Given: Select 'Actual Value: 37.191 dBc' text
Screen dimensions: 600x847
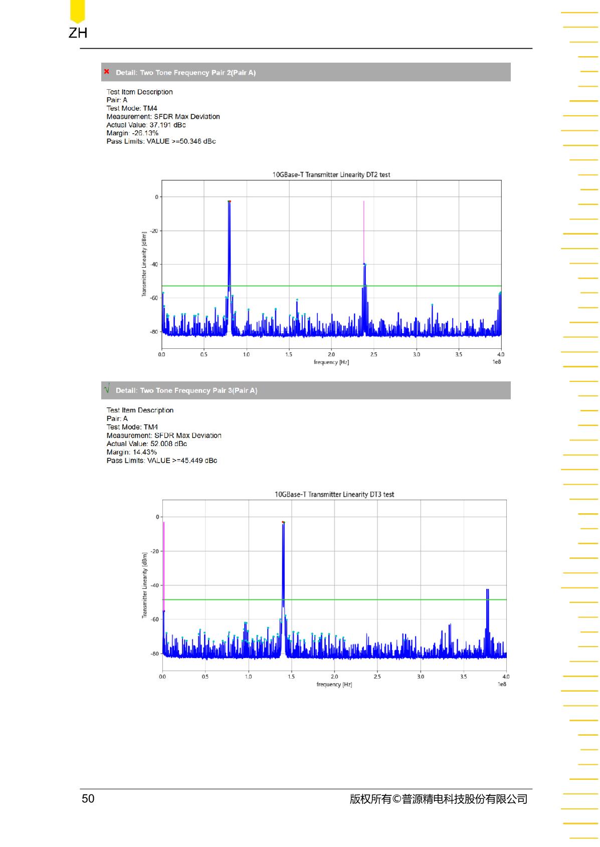Looking at the screenshot, I should click(146, 125).
